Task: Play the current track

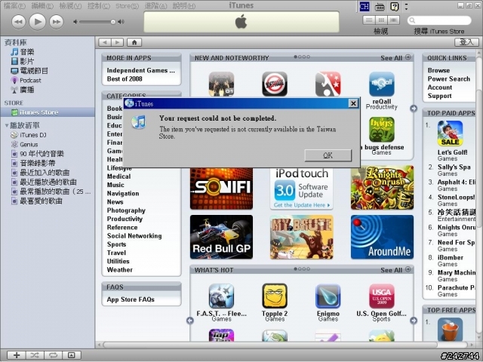Action: tap(37, 22)
